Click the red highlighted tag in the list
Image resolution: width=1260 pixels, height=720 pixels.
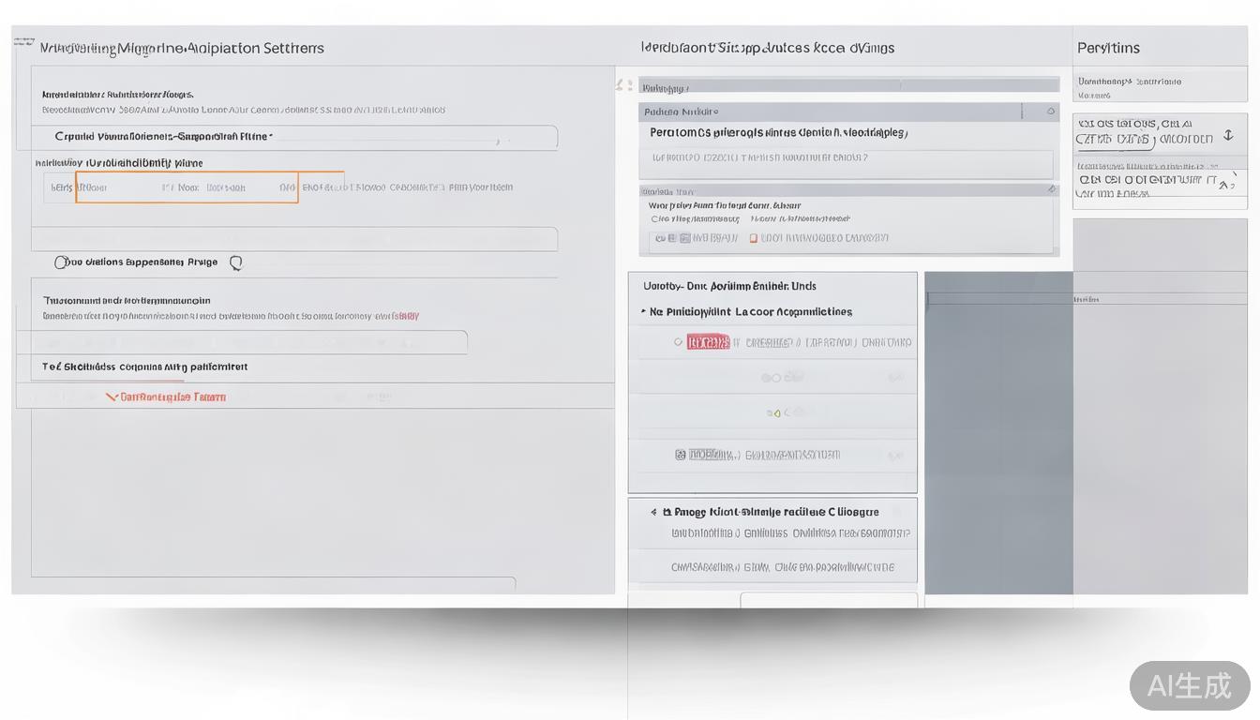(708, 342)
